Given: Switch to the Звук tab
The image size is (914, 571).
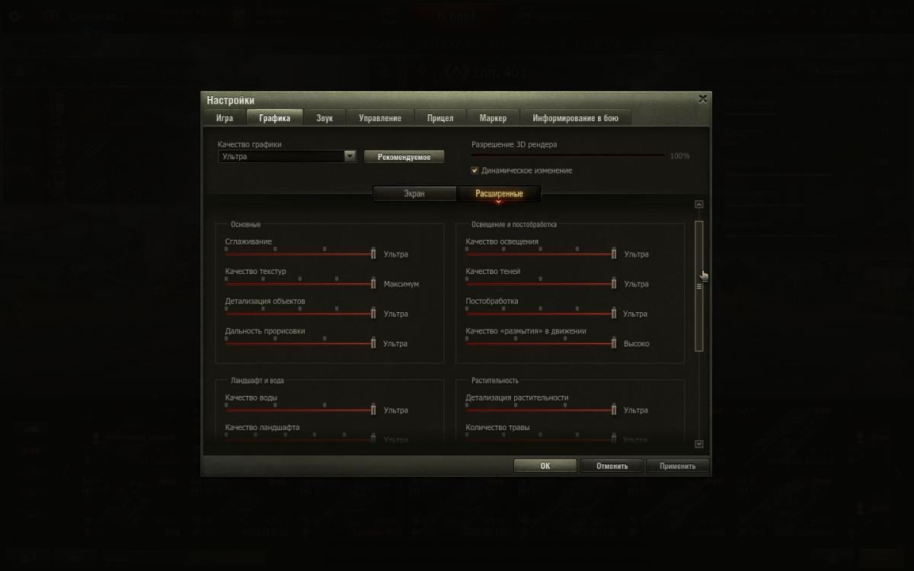Looking at the screenshot, I should tap(325, 117).
